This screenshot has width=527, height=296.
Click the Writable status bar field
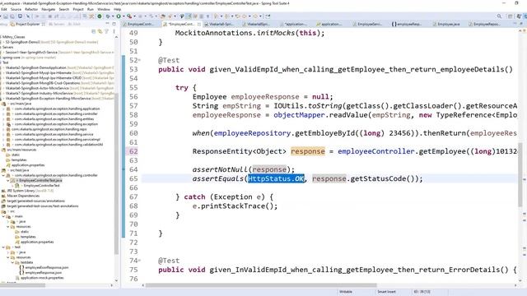[x=346, y=292]
